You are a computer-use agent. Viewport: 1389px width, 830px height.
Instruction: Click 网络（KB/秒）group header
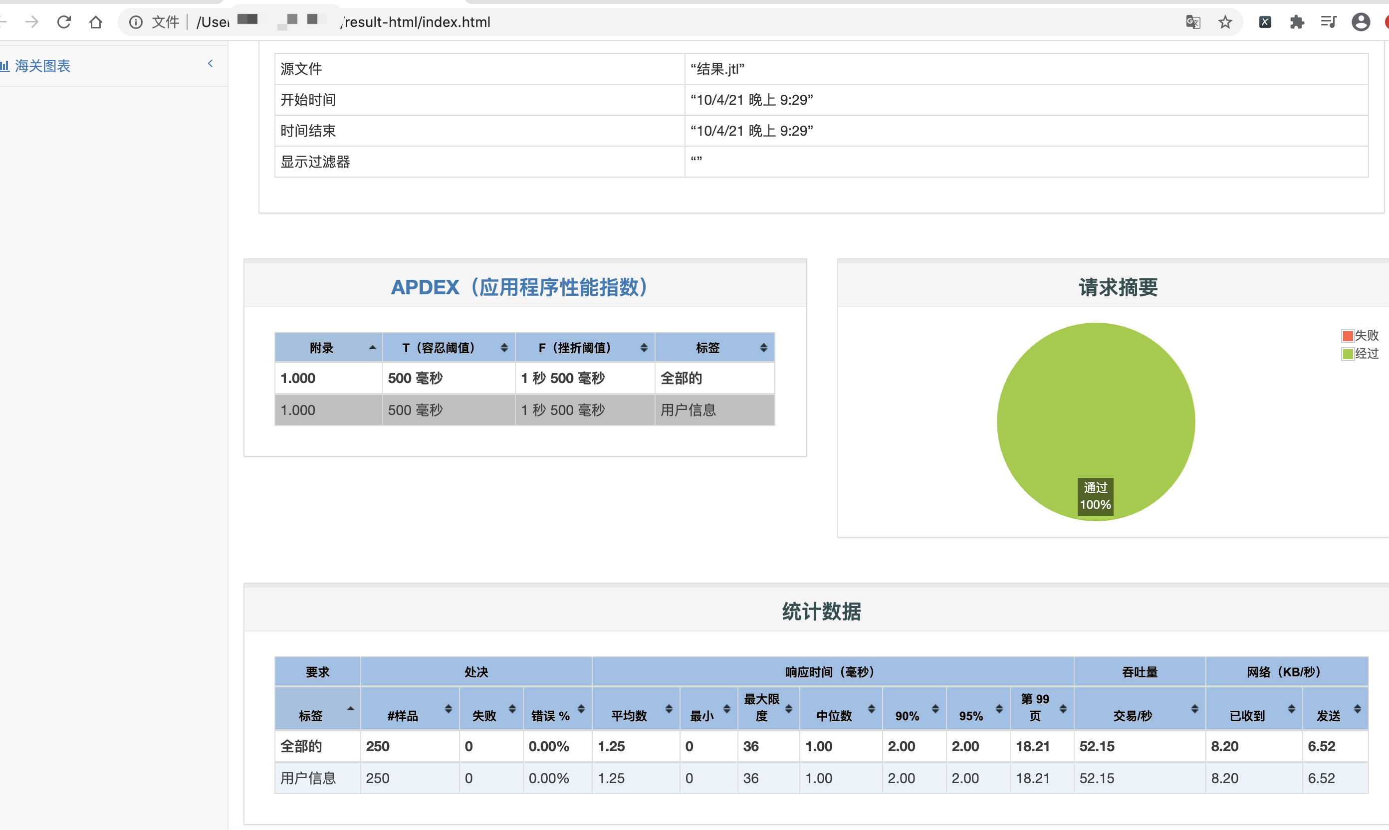(1287, 672)
